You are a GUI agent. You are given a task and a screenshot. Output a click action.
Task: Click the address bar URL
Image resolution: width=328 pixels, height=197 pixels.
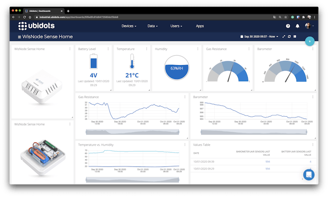79,17
